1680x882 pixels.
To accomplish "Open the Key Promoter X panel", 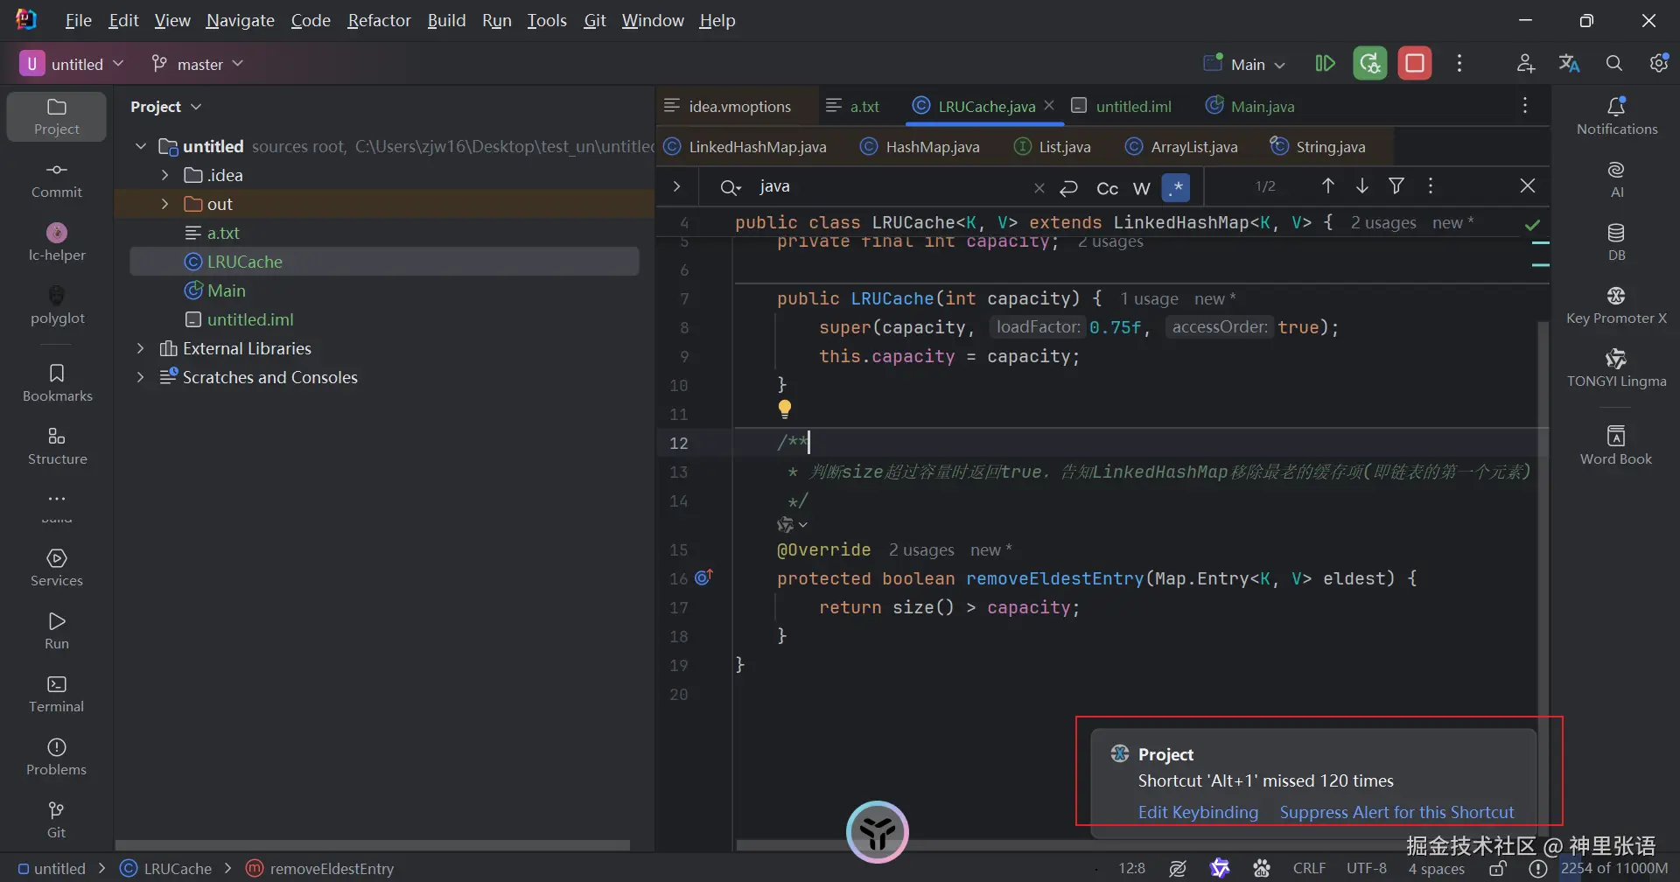I will click(1616, 305).
